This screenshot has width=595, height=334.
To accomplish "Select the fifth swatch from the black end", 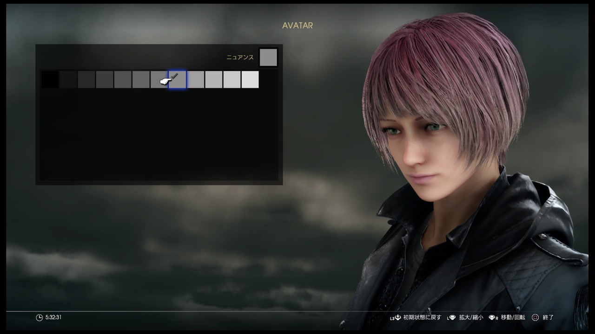I will 123,79.
